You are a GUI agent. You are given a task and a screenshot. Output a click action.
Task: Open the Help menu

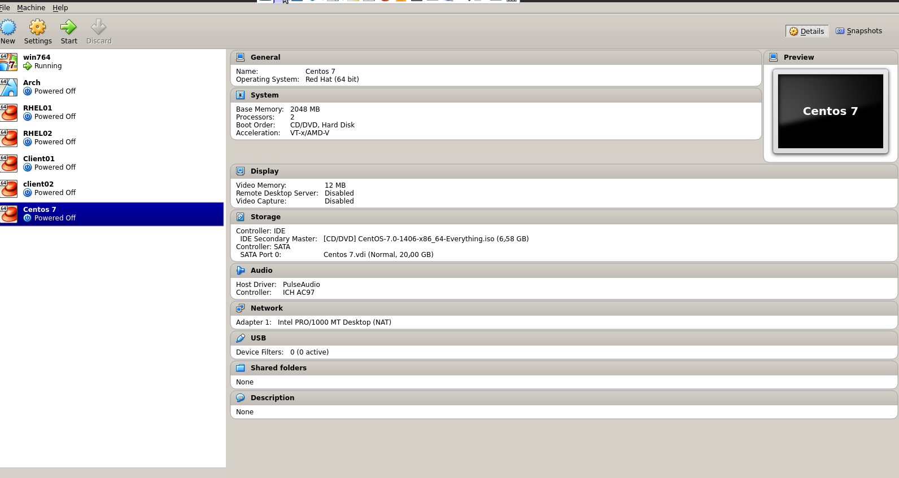[60, 8]
